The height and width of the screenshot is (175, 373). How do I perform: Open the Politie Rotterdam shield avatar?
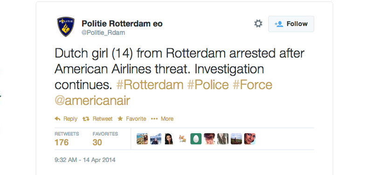tap(66, 27)
